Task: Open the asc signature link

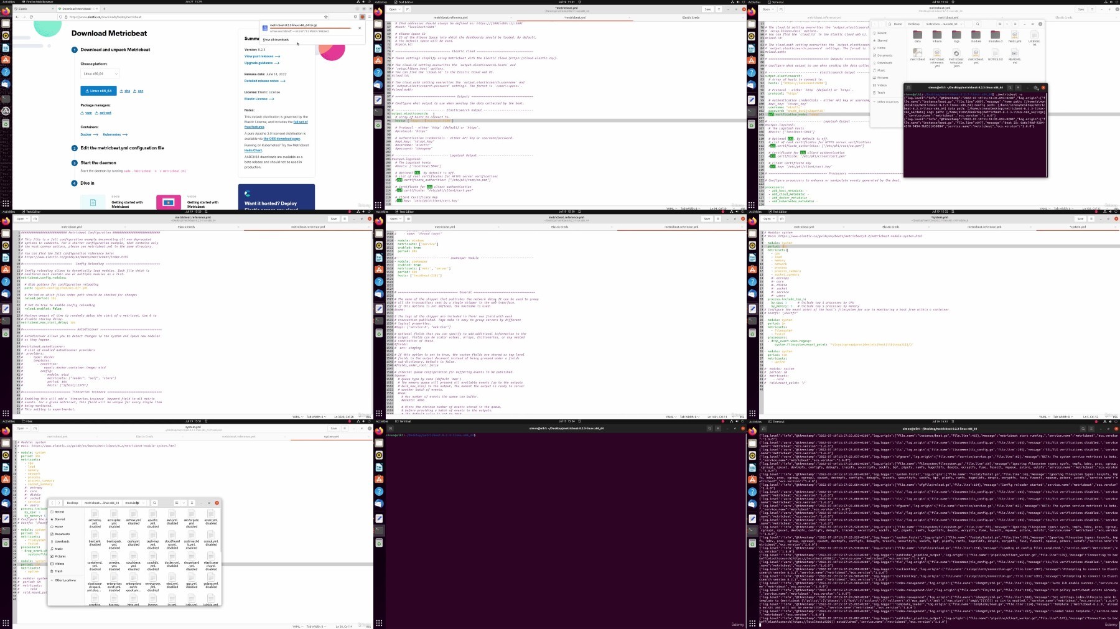Action: [x=138, y=91]
